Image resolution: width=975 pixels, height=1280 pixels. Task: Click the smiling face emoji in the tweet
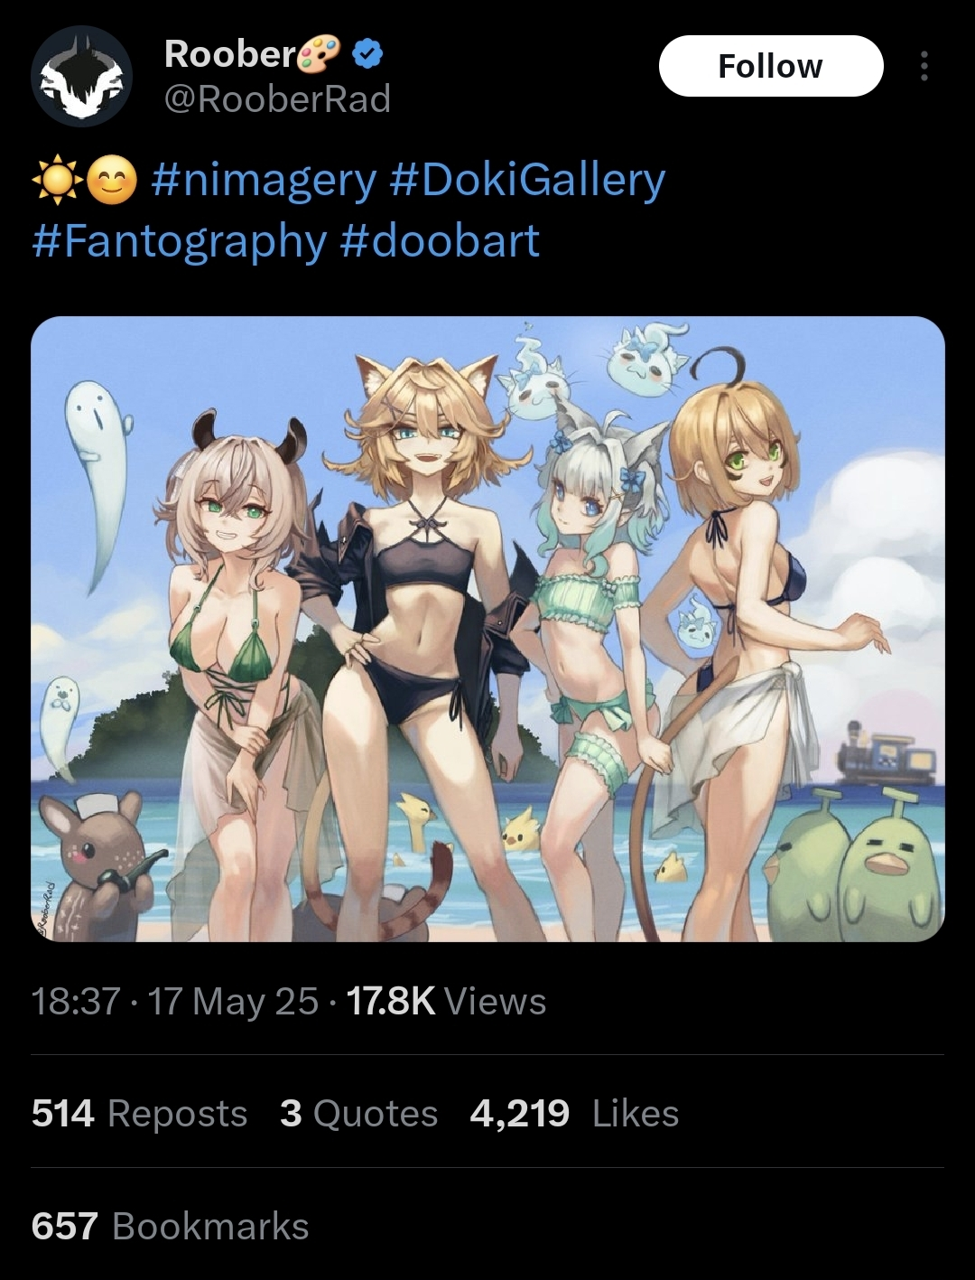click(111, 182)
